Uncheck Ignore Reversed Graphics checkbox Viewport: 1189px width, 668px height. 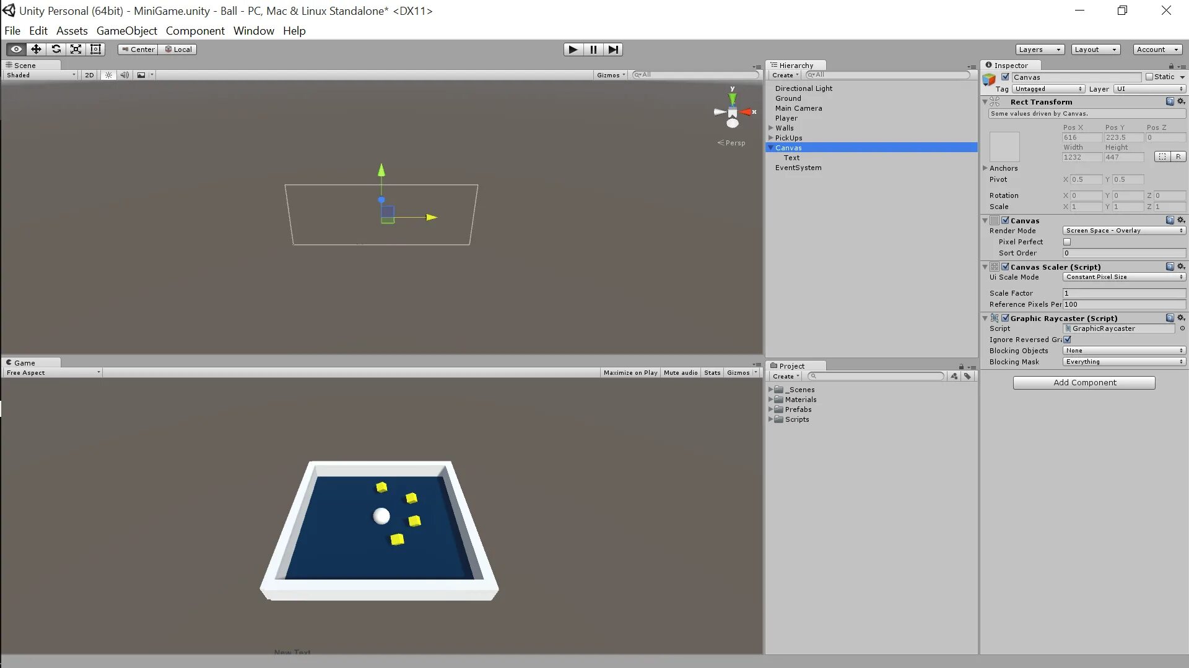click(1067, 340)
